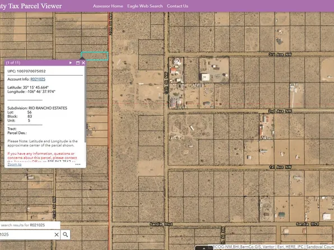Click the 1st Ave NW street label
334x250 pixels.
click(280, 167)
